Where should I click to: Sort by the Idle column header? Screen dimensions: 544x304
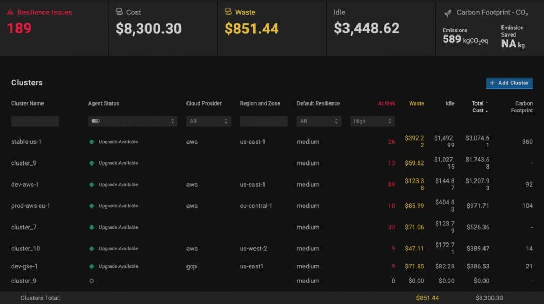coord(450,103)
